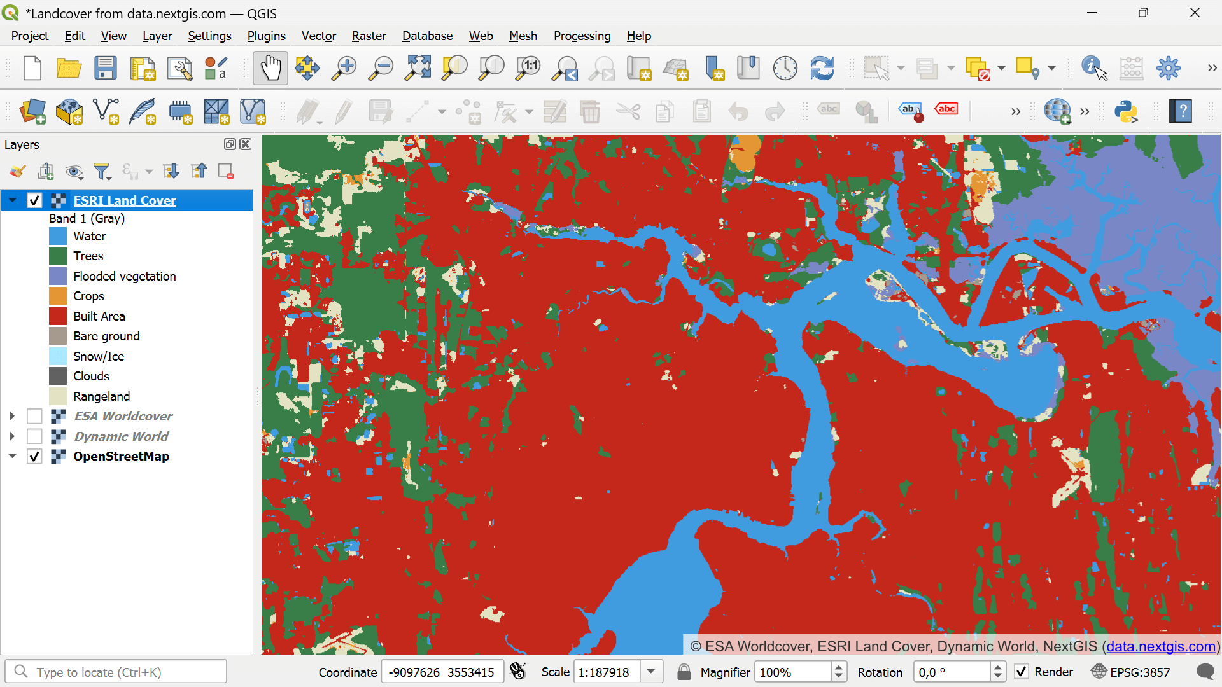Refresh the map canvas
This screenshot has height=687, width=1222.
[x=822, y=68]
